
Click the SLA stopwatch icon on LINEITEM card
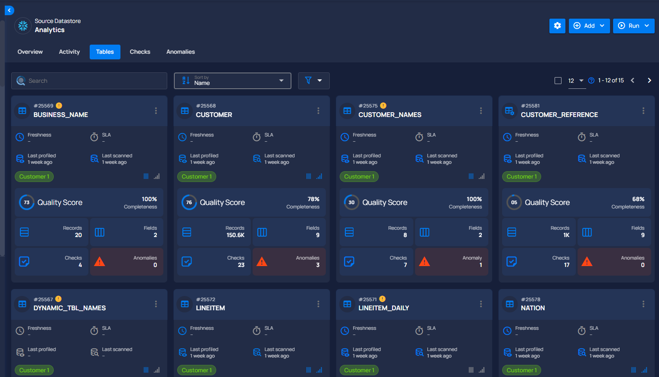coord(257,331)
